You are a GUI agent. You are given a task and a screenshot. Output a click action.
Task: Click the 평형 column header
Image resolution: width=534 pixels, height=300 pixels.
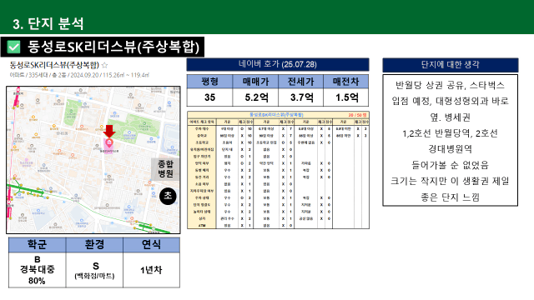click(x=209, y=82)
